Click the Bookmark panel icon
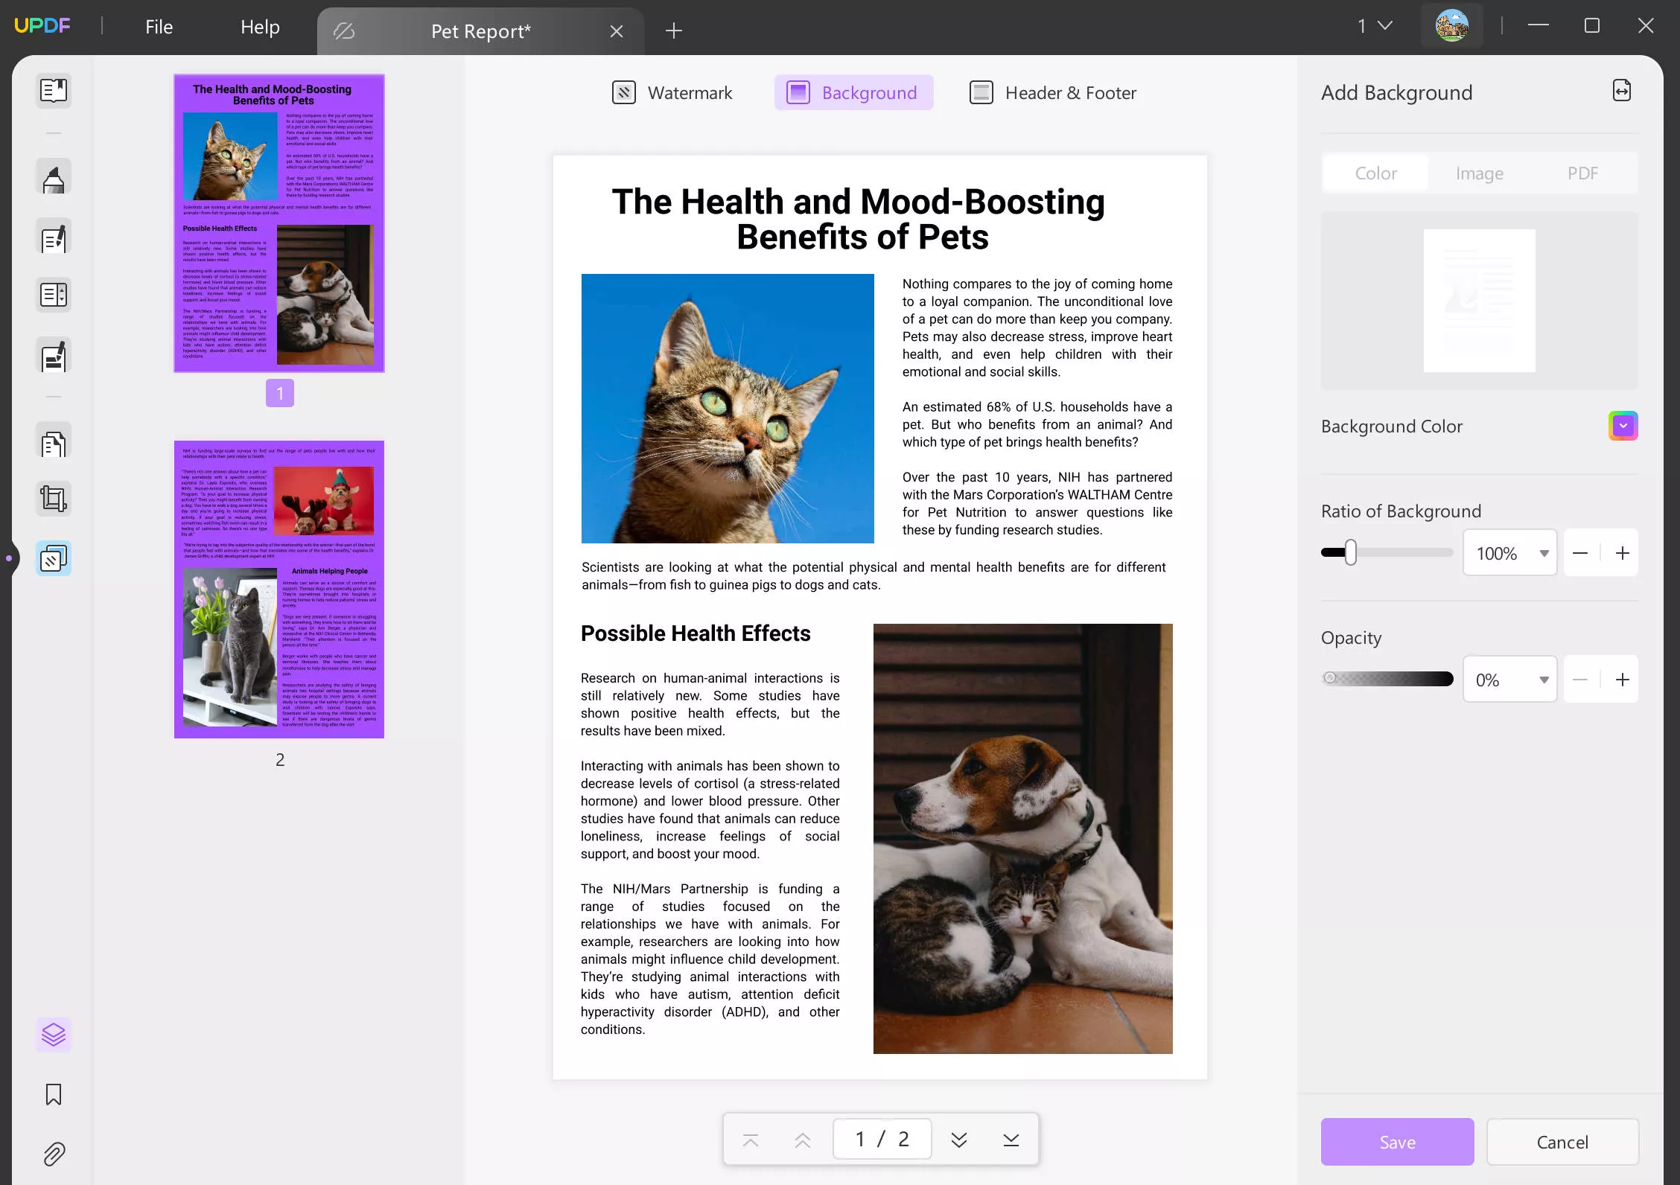Image resolution: width=1680 pixels, height=1185 pixels. pyautogui.click(x=53, y=1095)
